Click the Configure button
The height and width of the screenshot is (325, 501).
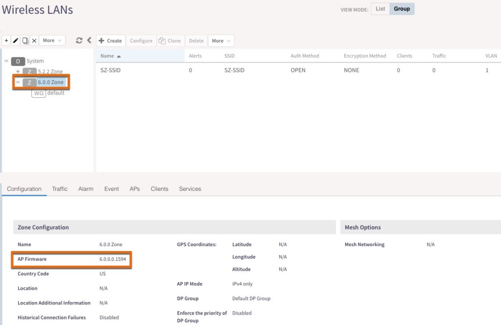141,41
